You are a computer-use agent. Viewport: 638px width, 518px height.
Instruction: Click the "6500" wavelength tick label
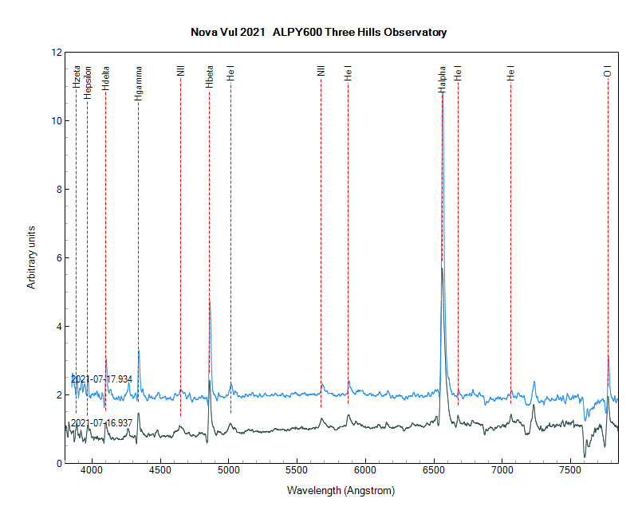(434, 470)
